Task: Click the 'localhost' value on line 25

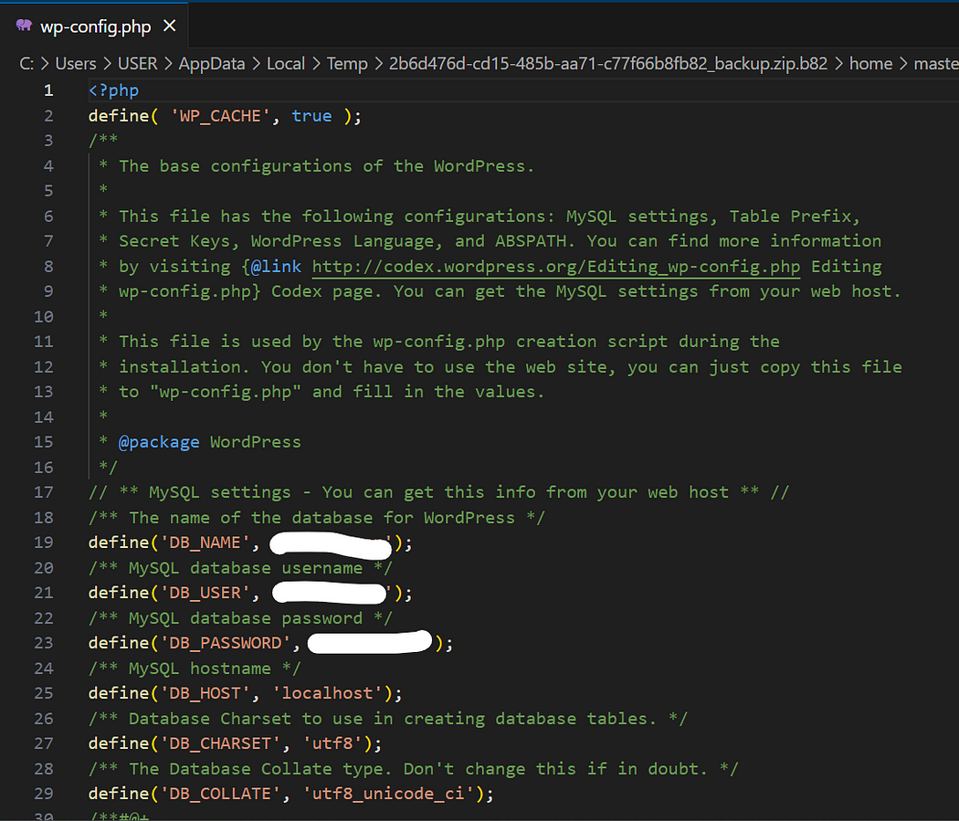Action: point(327,692)
